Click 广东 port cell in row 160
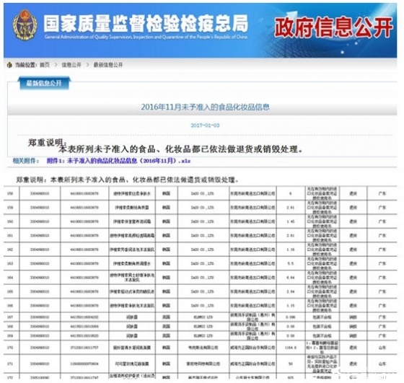This screenshot has height=383, width=404. 382,221
